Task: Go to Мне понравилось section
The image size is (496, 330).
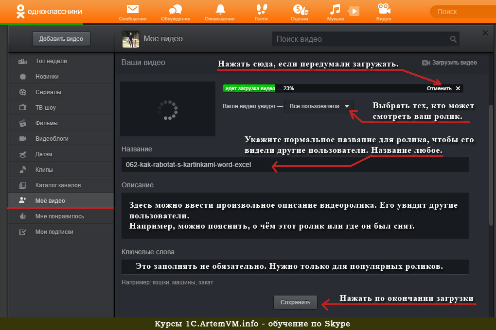Action: coord(59,216)
